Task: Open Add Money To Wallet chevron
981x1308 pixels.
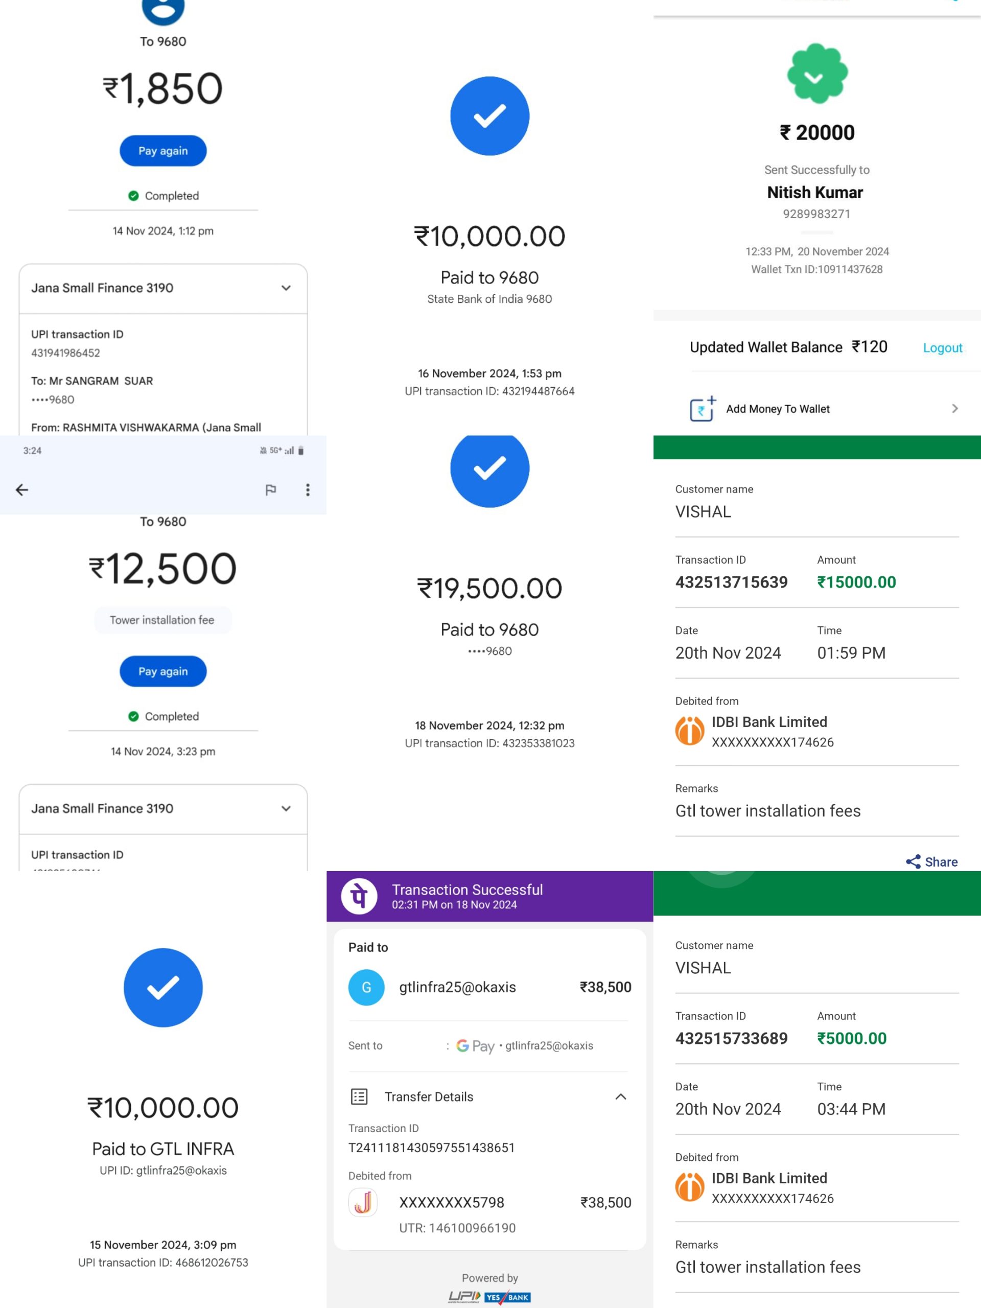Action: 954,409
